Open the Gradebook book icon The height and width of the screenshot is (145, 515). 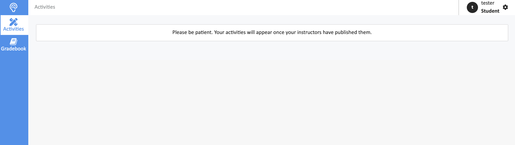point(13,41)
